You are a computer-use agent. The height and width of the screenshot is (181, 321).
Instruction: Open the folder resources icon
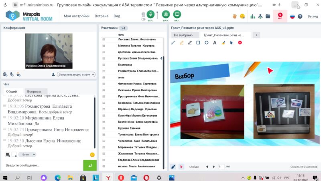268,16
